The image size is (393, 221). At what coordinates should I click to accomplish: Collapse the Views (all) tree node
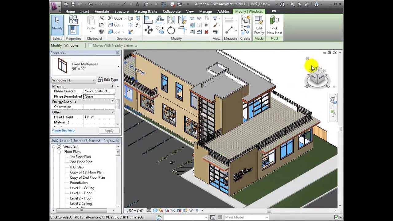pos(53,146)
